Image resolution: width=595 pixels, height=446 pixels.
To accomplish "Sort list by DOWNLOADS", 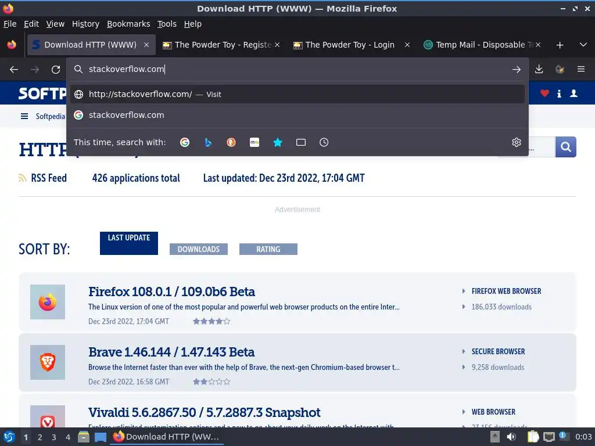I will tap(199, 249).
